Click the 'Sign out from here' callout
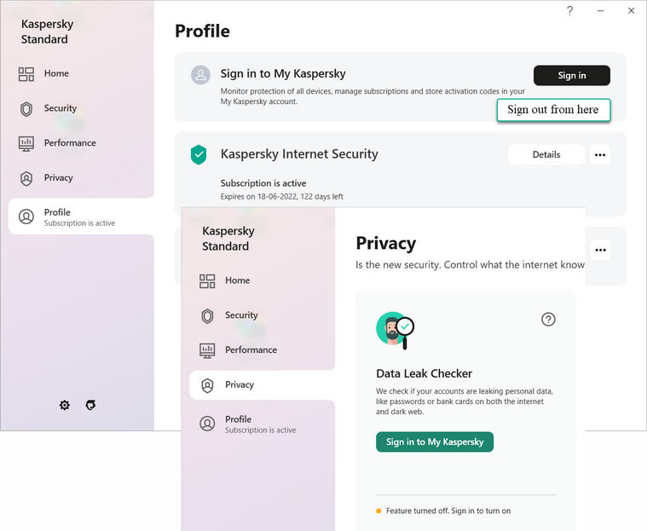647x531 pixels. 552,110
